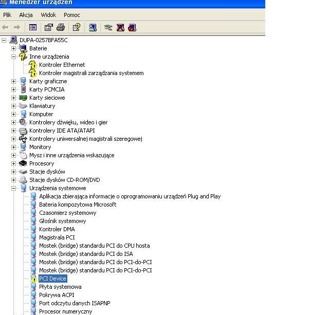Screen dimensions: 329x315
Task: Expand the Klawiatury category
Action: tap(14, 106)
